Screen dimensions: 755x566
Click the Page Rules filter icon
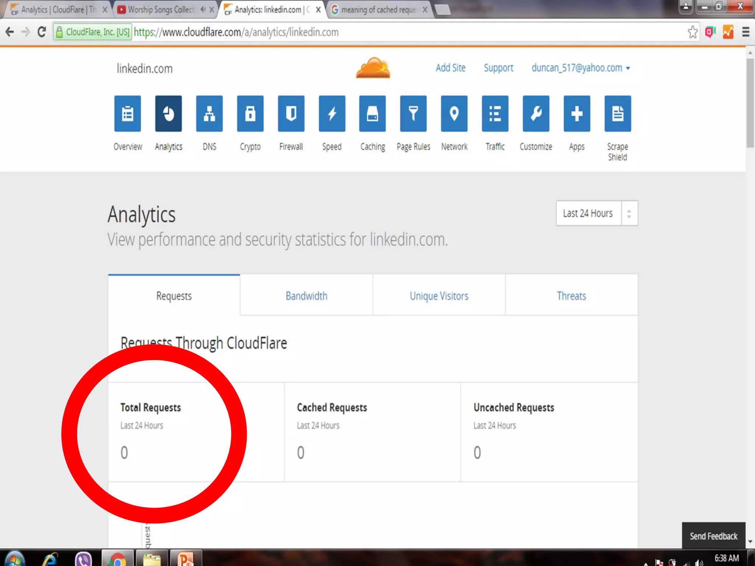(413, 113)
